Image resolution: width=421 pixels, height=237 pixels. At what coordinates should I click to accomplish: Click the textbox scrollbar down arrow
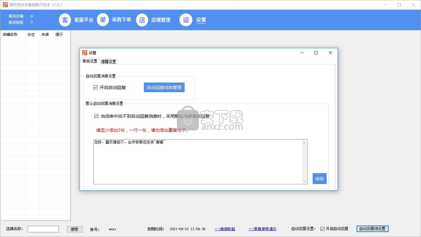click(x=305, y=181)
